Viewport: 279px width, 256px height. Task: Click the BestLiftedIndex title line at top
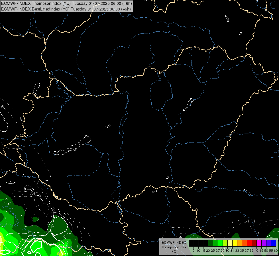click(x=66, y=9)
